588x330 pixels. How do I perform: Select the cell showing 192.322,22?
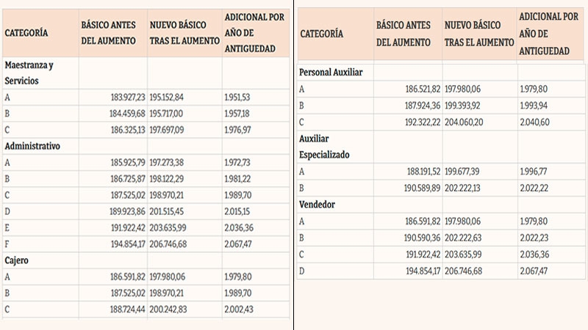pos(414,122)
